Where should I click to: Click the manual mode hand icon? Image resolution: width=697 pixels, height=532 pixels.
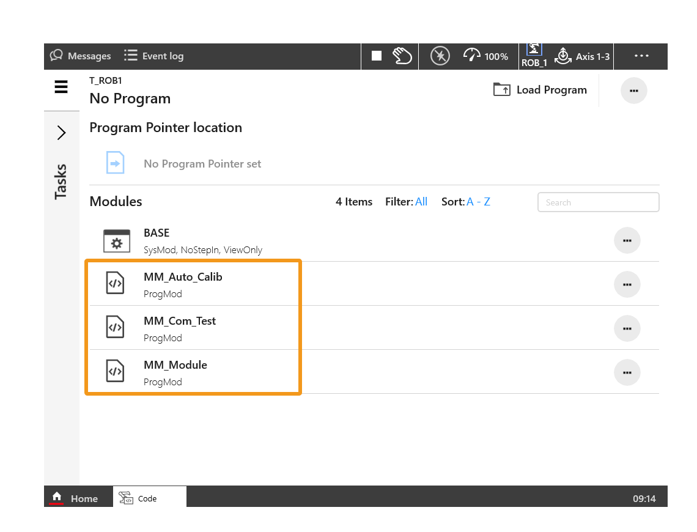[x=402, y=56]
